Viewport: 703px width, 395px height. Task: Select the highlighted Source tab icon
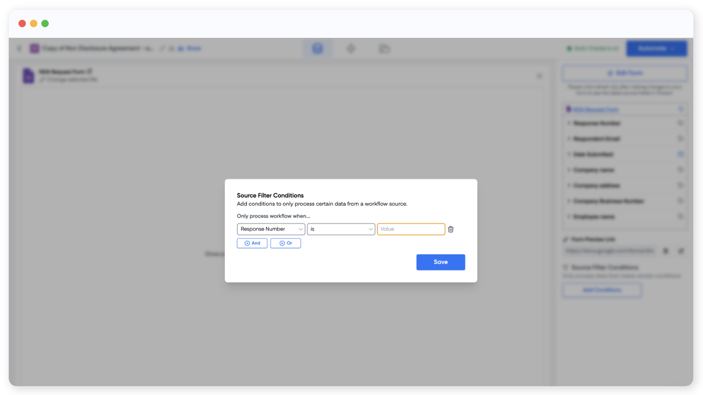click(x=317, y=48)
